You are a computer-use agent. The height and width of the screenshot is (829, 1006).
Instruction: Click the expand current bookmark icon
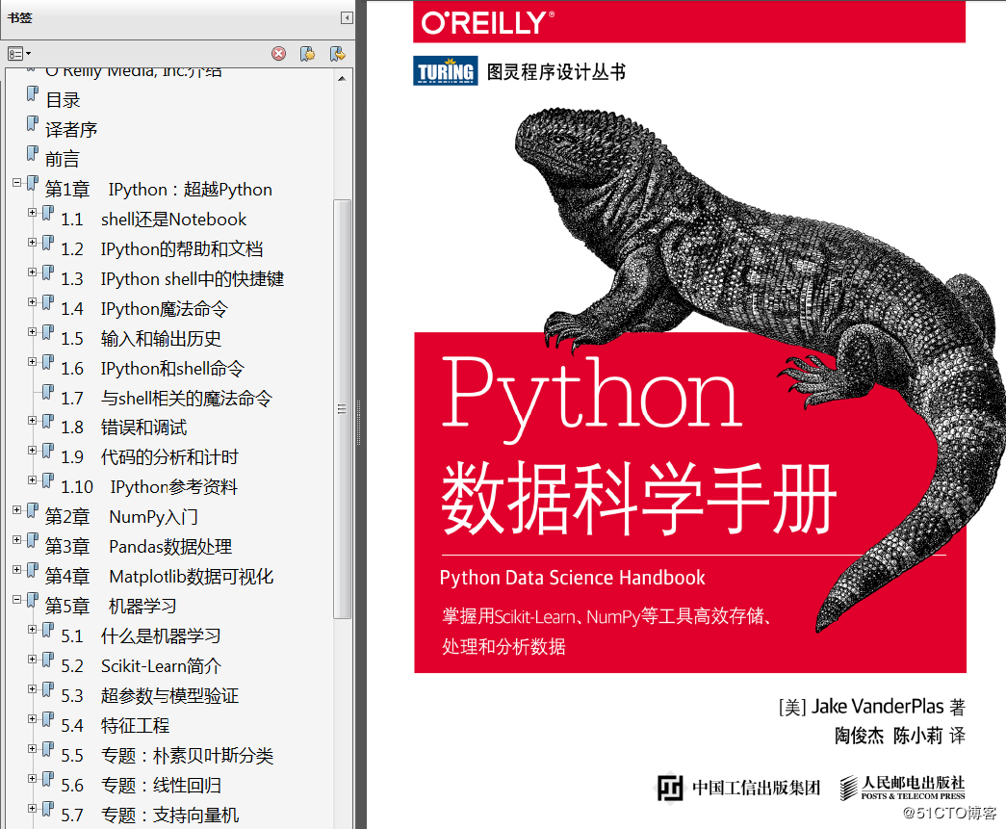338,54
